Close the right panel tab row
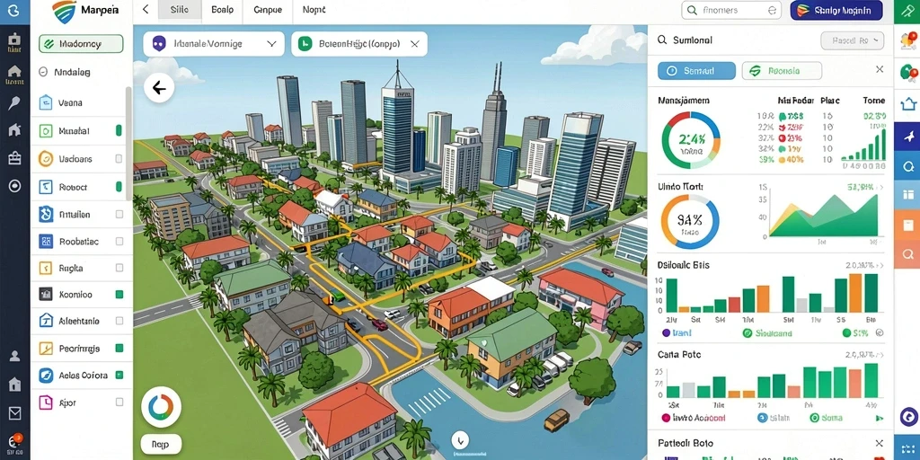The image size is (920, 460). [x=880, y=69]
